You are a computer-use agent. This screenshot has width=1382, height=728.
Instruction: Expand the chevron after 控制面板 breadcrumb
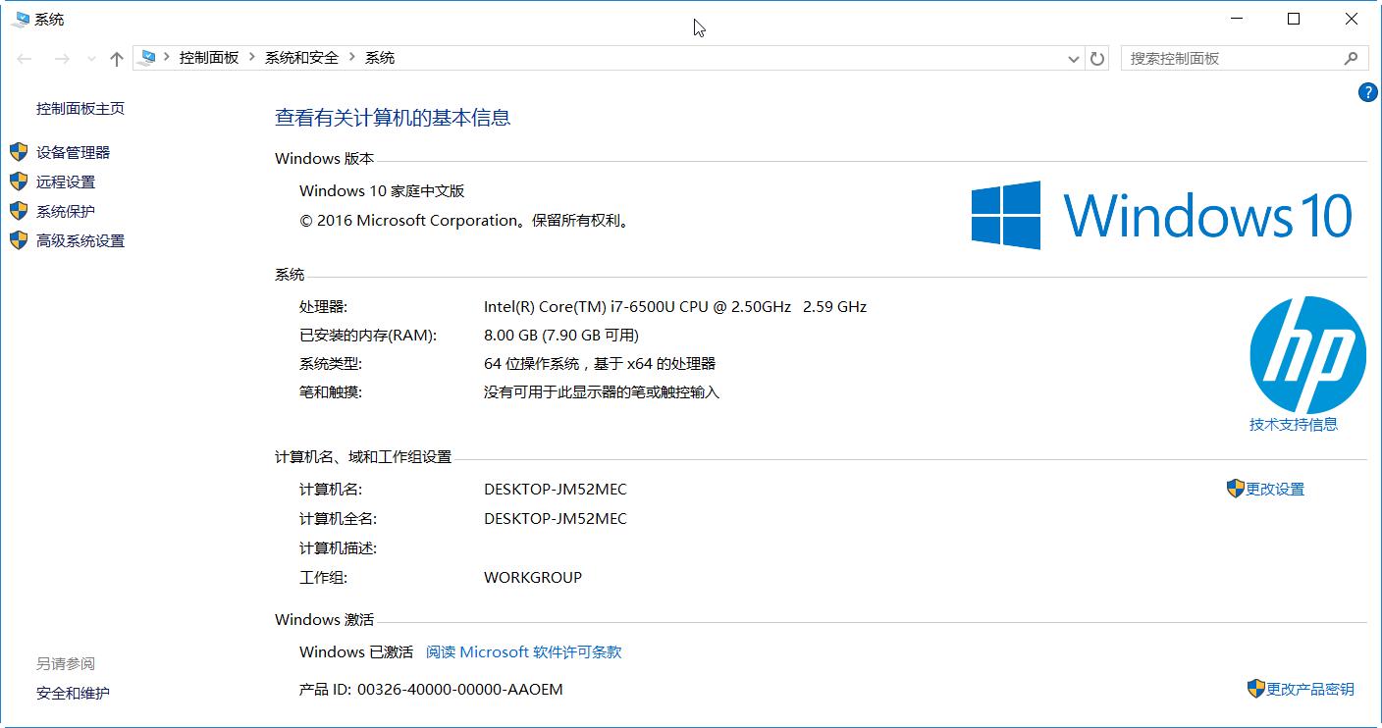[x=252, y=58]
